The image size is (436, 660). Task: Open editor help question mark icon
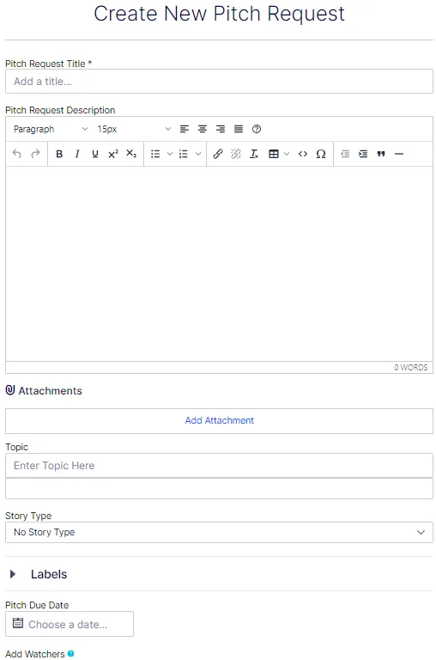point(257,129)
